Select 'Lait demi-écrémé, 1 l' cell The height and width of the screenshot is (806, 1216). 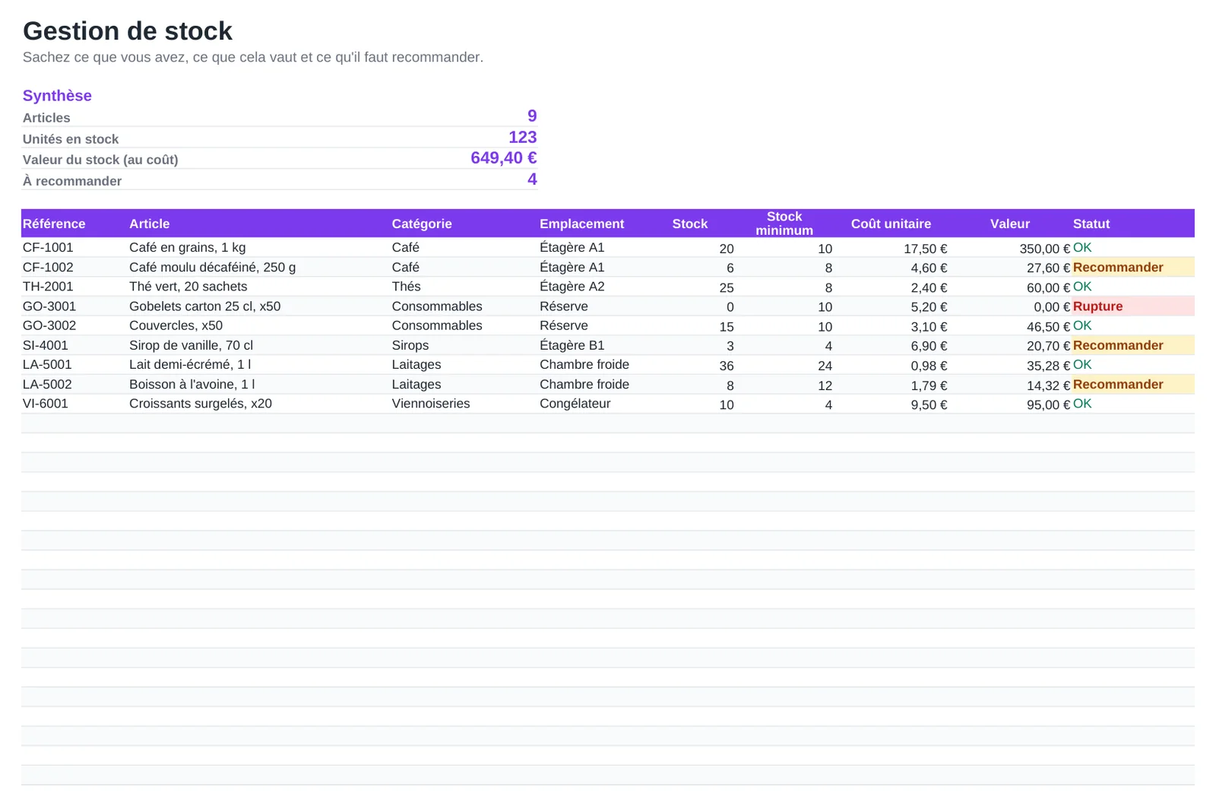[190, 364]
